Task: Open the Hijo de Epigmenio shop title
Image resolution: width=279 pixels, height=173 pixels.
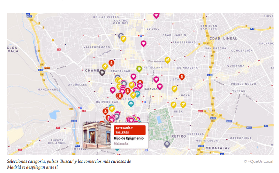Action: [x=129, y=138]
